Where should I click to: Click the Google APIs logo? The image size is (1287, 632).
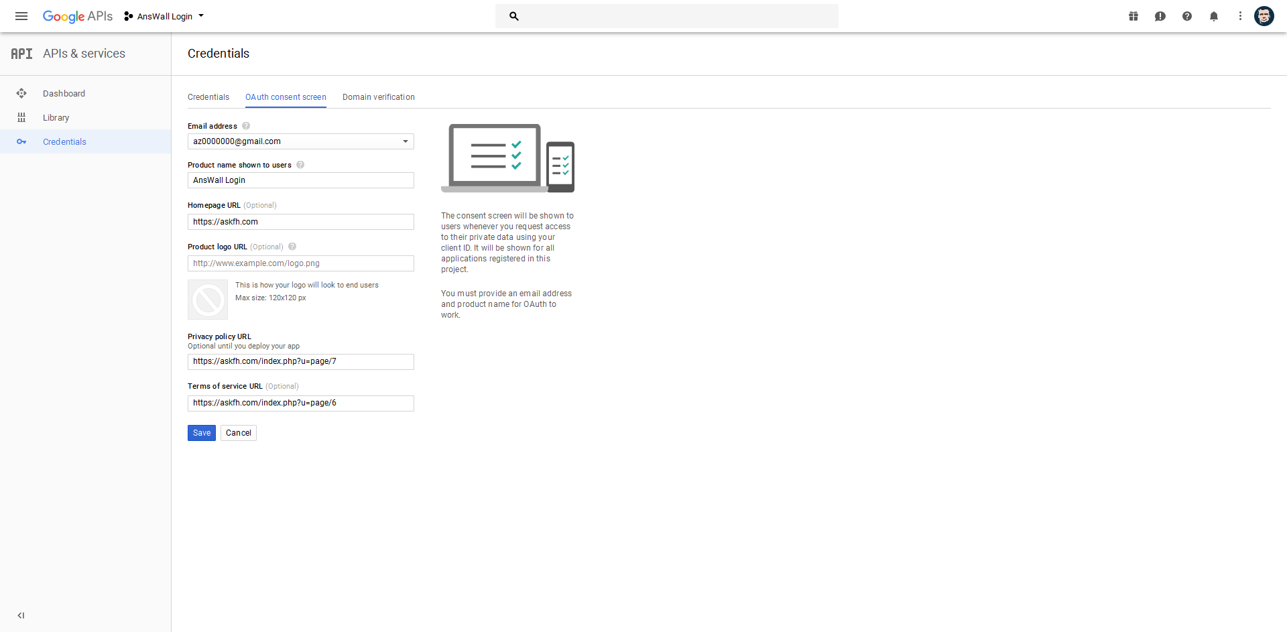click(x=78, y=16)
